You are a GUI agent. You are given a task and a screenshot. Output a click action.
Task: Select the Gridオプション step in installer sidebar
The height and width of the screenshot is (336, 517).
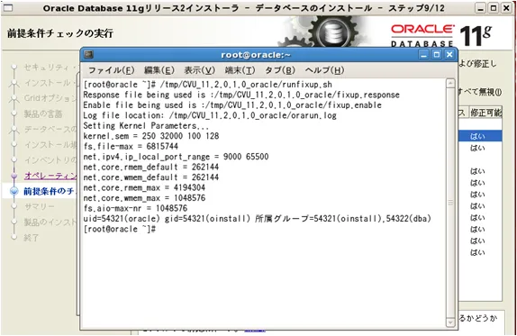tap(50, 98)
